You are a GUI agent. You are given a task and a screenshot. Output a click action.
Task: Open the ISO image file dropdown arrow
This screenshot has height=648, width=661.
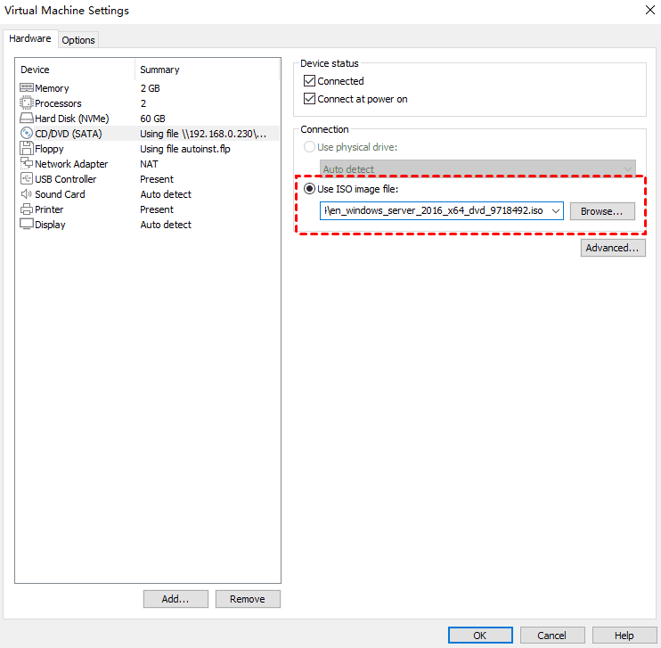pyautogui.click(x=556, y=210)
